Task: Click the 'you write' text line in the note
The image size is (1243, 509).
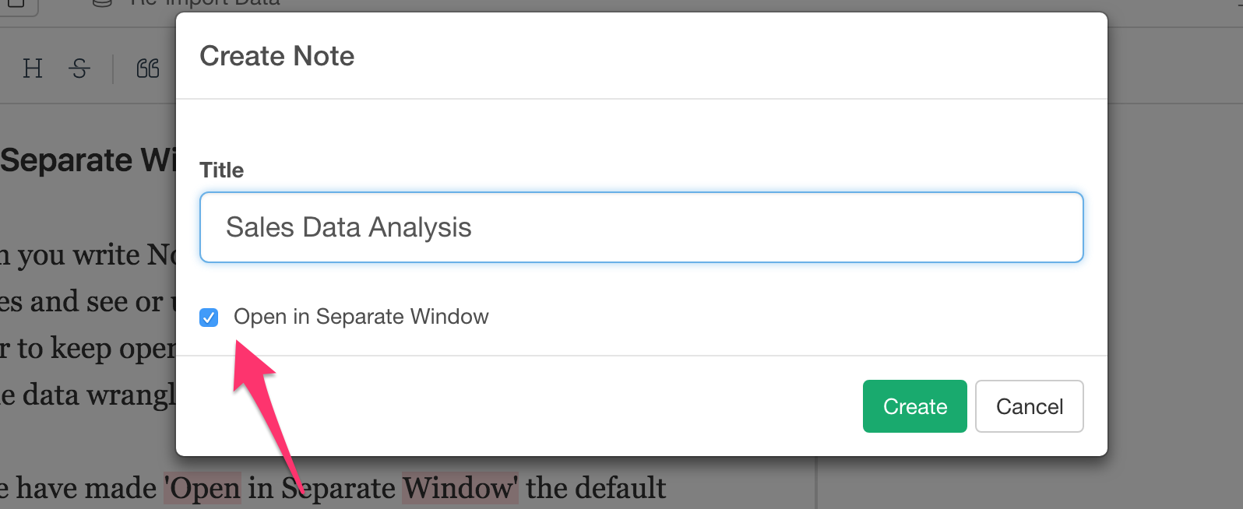Action: click(x=88, y=254)
